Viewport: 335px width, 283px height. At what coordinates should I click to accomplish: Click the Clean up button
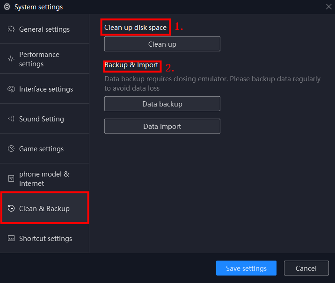(x=162, y=44)
